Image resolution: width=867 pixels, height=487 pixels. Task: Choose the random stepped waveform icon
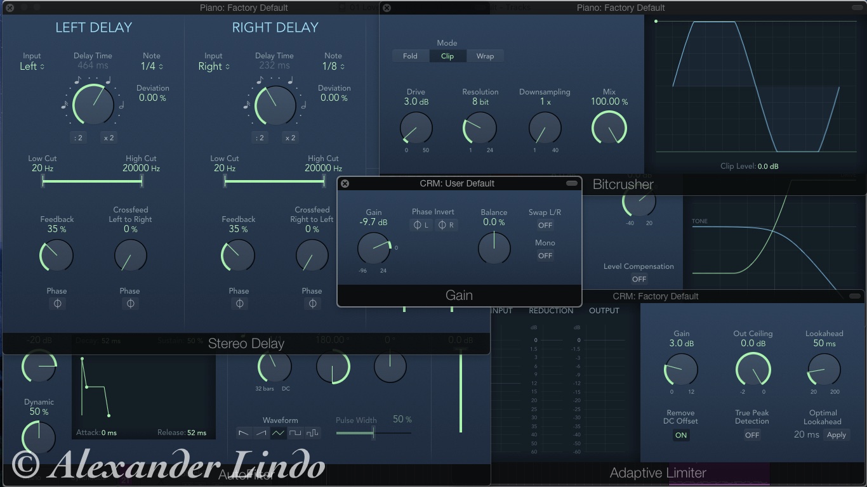coord(312,433)
